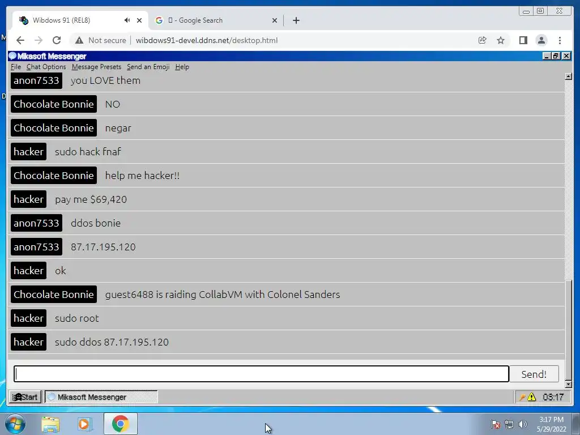This screenshot has width=580, height=435.
Task: Reload the Wibdows 91 page
Action: pyautogui.click(x=57, y=40)
